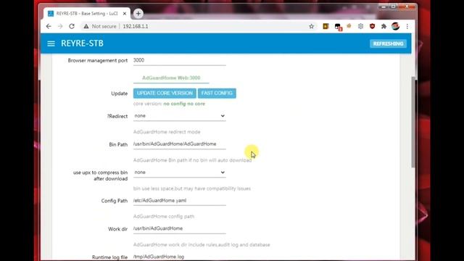Click the REYRE-STB header title
464x261 pixels.
(x=82, y=43)
